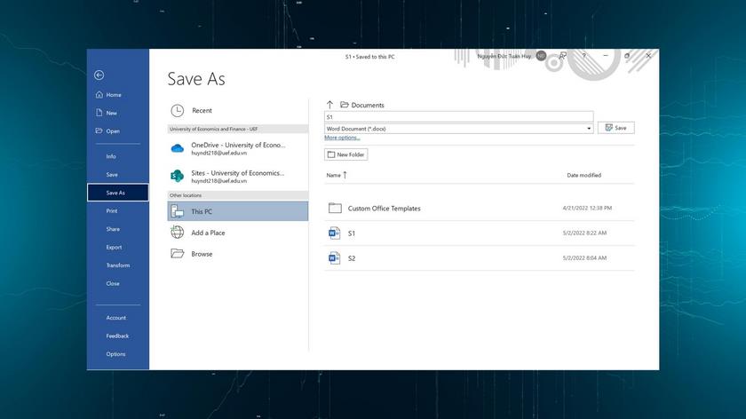Image resolution: width=746 pixels, height=419 pixels.
Task: Click the back arrow to exit Backstage
Action: click(99, 75)
